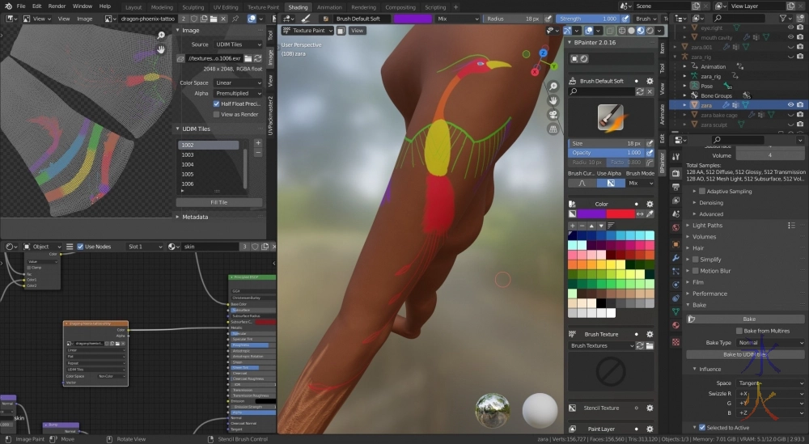Open the Render menu
Image resolution: width=809 pixels, height=444 pixels.
[x=57, y=6]
